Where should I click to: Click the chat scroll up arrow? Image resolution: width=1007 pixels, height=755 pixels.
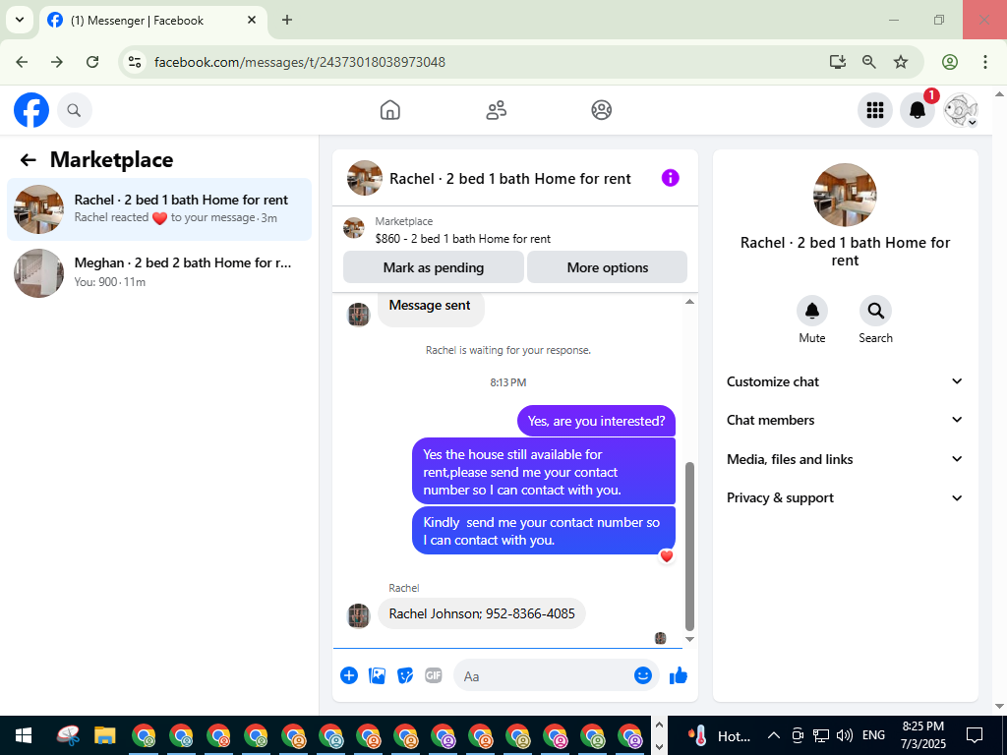tap(689, 302)
